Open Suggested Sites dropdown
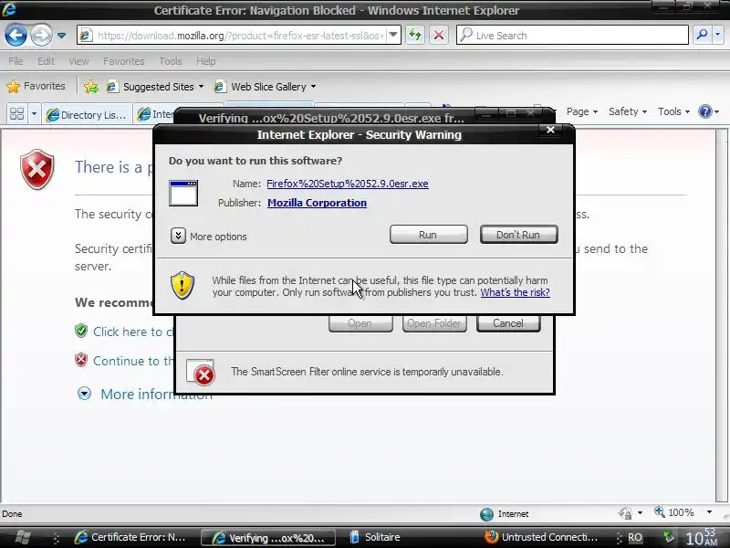The width and height of the screenshot is (730, 548). tap(156, 87)
